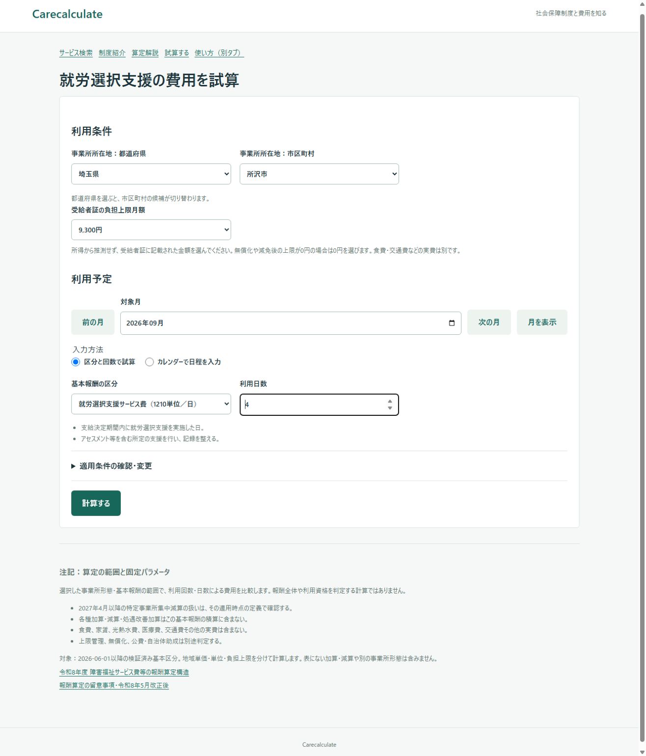Click the Carecalculate footer text
This screenshot has width=646, height=756.
(x=319, y=745)
